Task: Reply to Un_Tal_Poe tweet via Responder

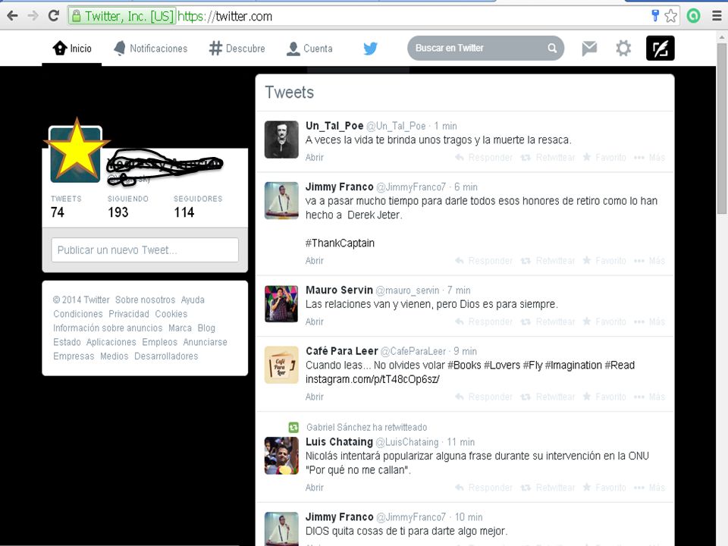Action: [x=484, y=158]
